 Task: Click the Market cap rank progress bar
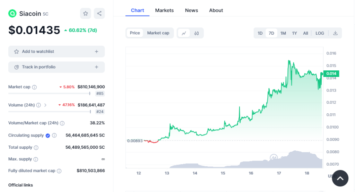49,93
